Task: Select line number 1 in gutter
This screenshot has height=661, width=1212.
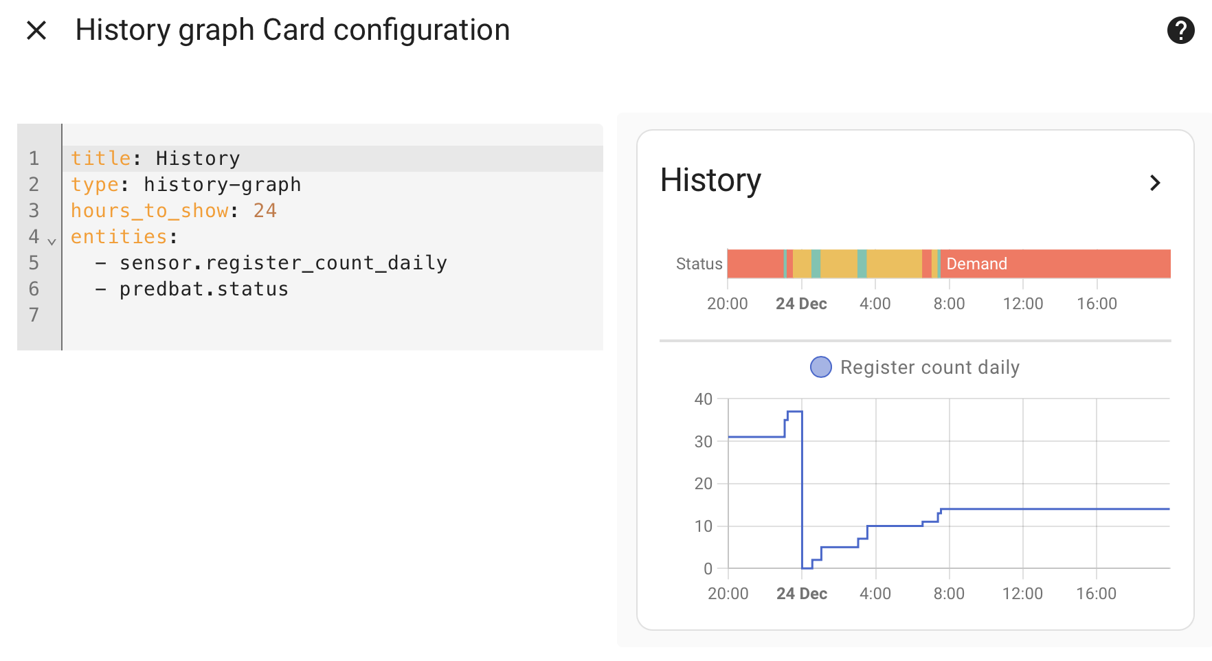Action: coord(34,158)
